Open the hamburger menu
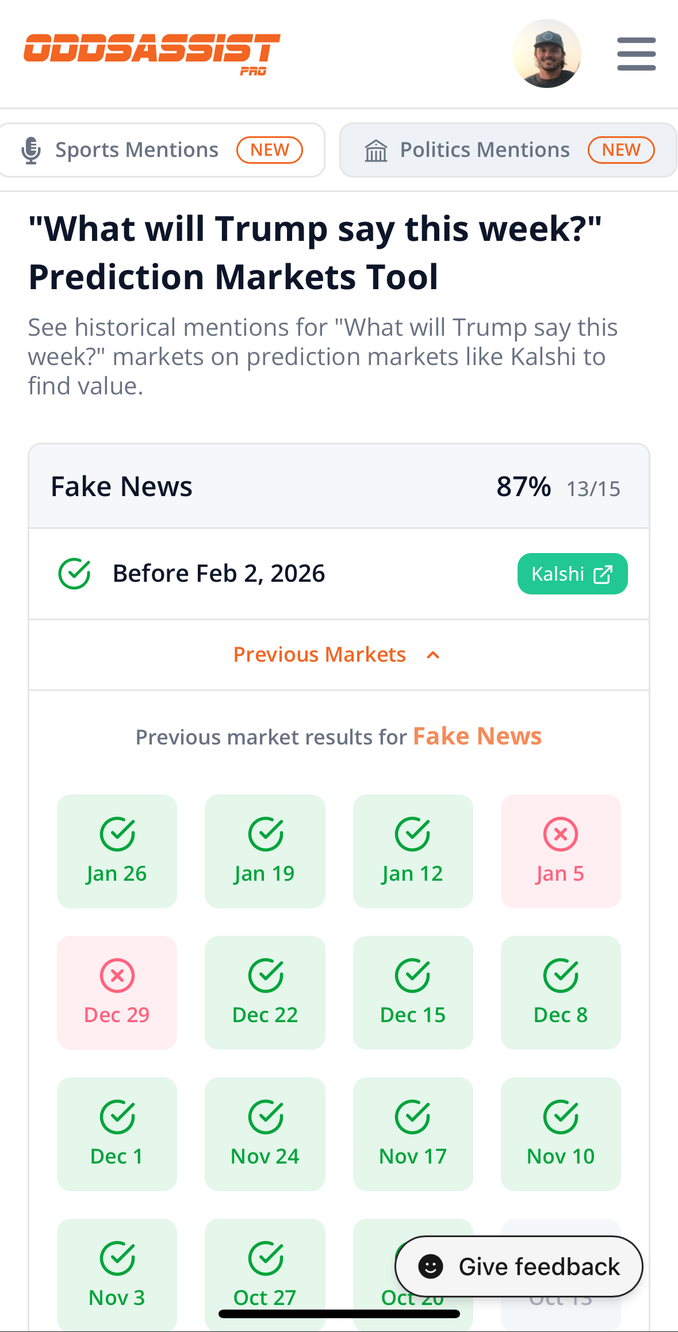The image size is (678, 1332). click(636, 53)
